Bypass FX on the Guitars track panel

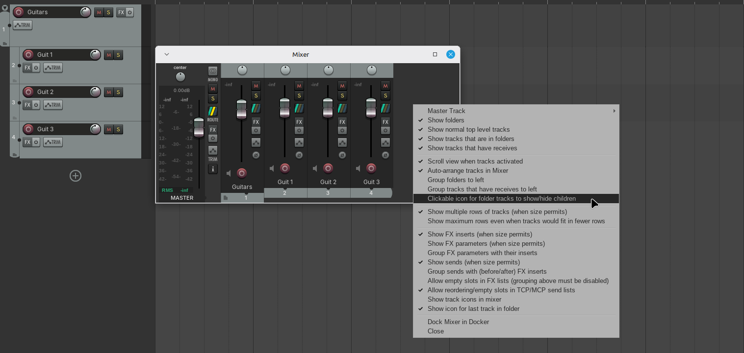pos(130,12)
